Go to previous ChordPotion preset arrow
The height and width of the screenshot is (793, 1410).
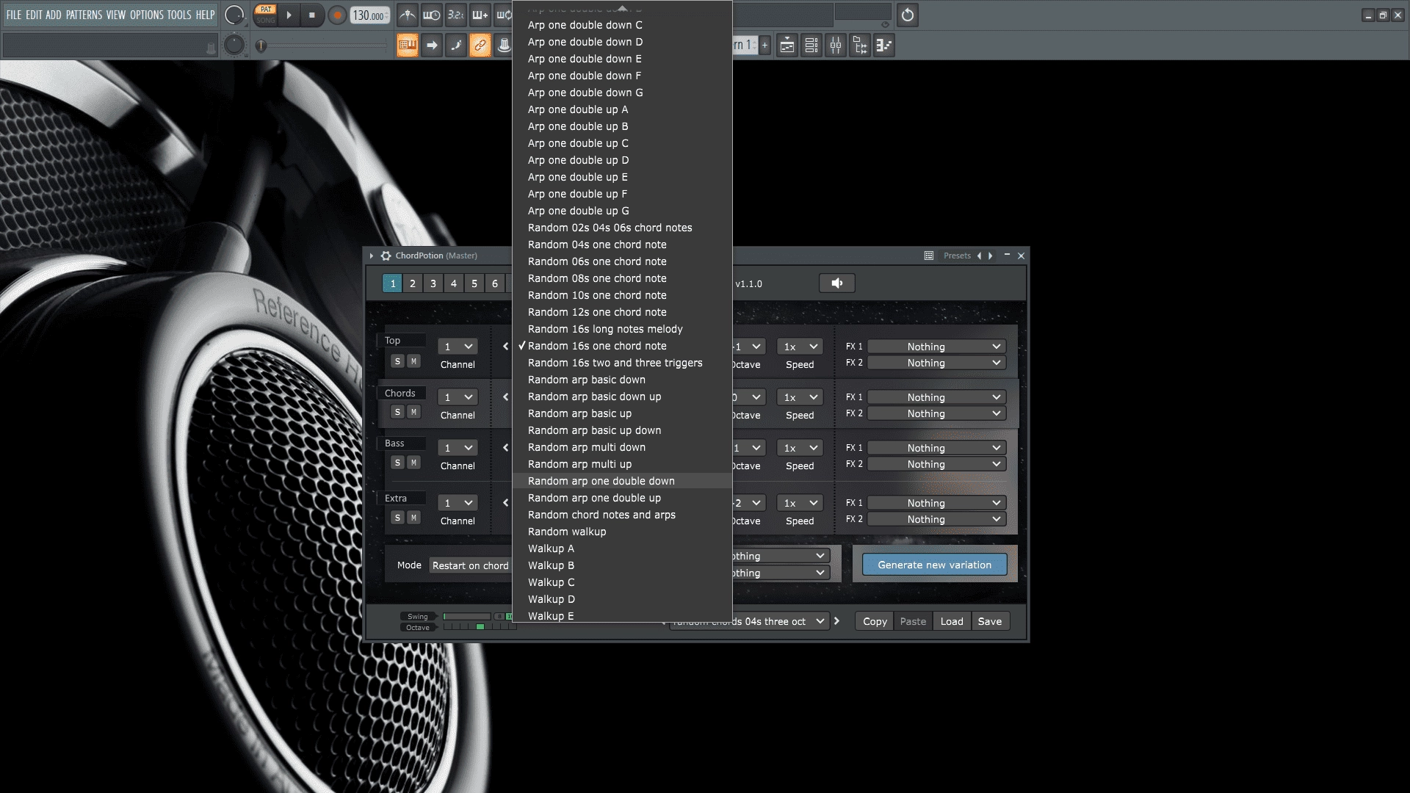tap(979, 256)
